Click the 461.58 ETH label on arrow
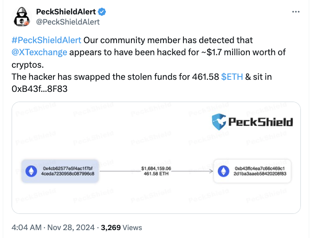Screen dimensions: 312x238 tap(156, 174)
